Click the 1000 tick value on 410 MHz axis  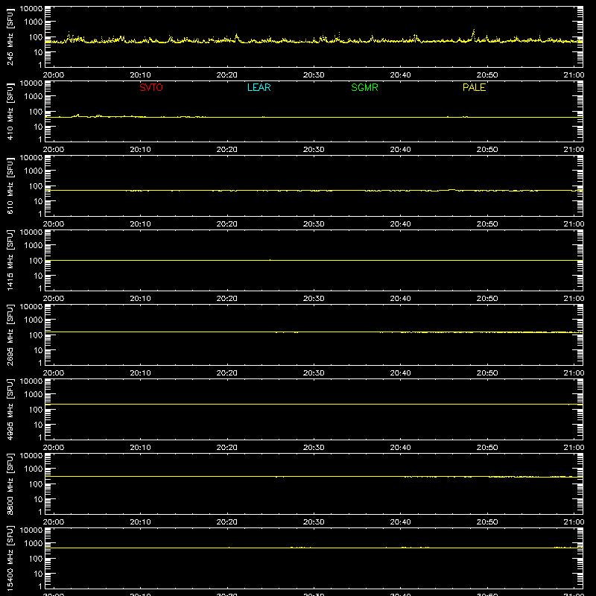click(x=34, y=97)
